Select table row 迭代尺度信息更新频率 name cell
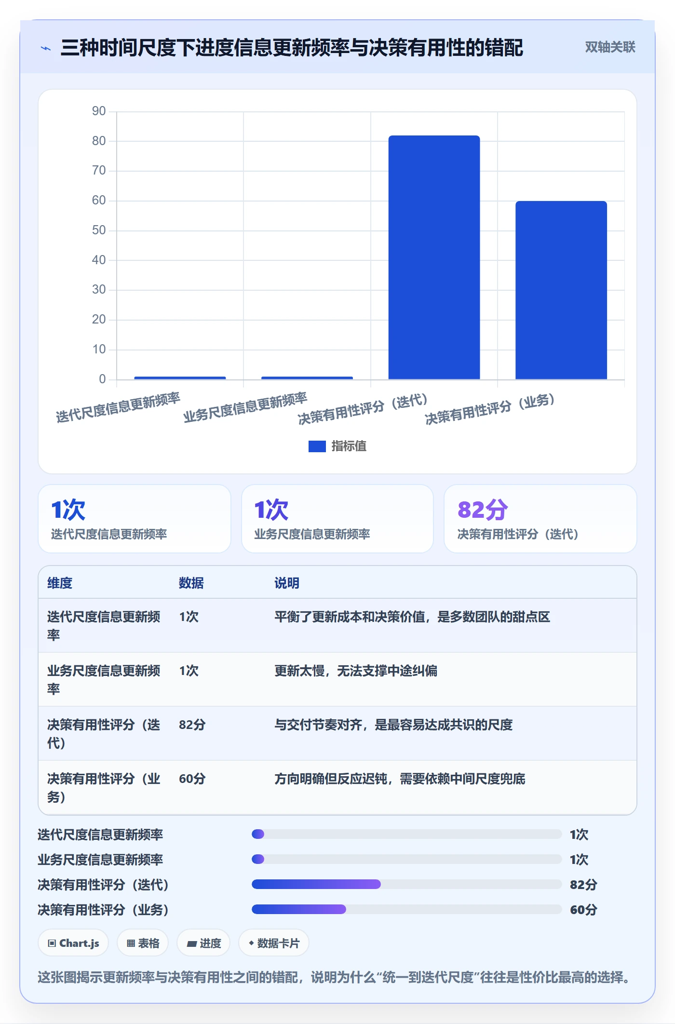 [104, 626]
